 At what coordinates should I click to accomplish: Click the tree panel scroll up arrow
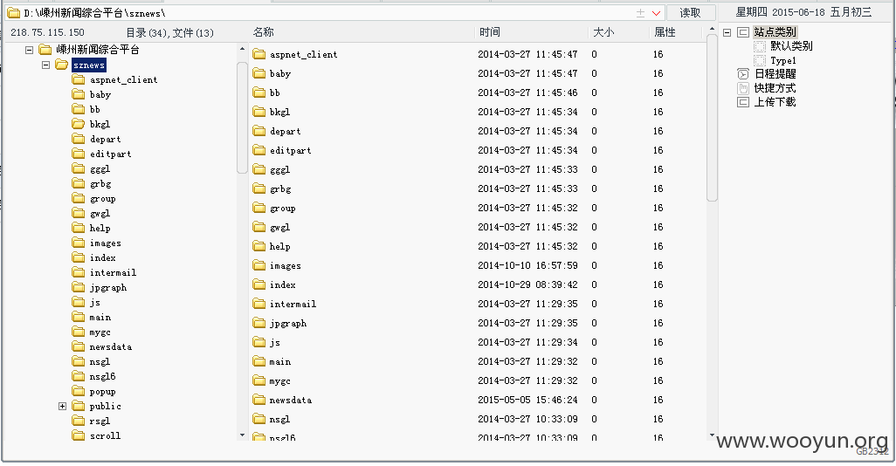[x=242, y=50]
